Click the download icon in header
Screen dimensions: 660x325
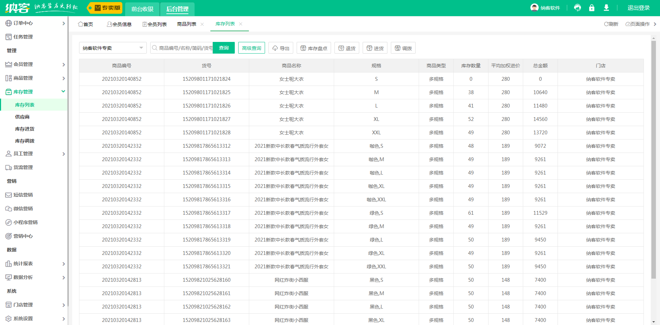point(606,8)
